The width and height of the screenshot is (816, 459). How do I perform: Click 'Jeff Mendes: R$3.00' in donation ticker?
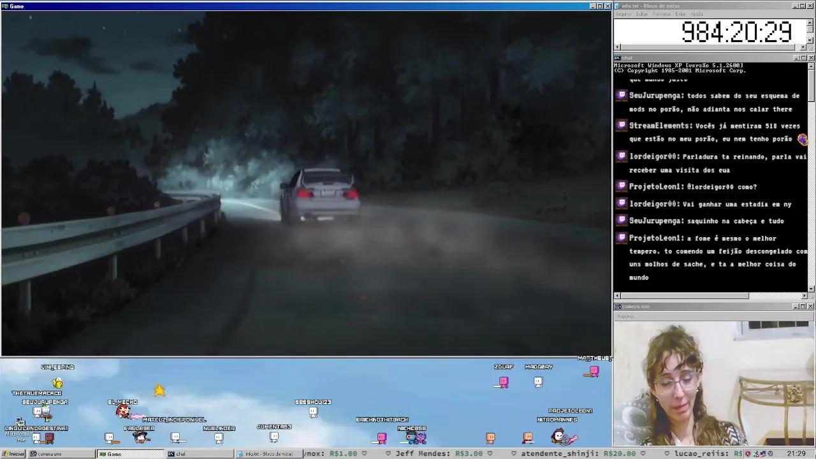[x=439, y=453]
